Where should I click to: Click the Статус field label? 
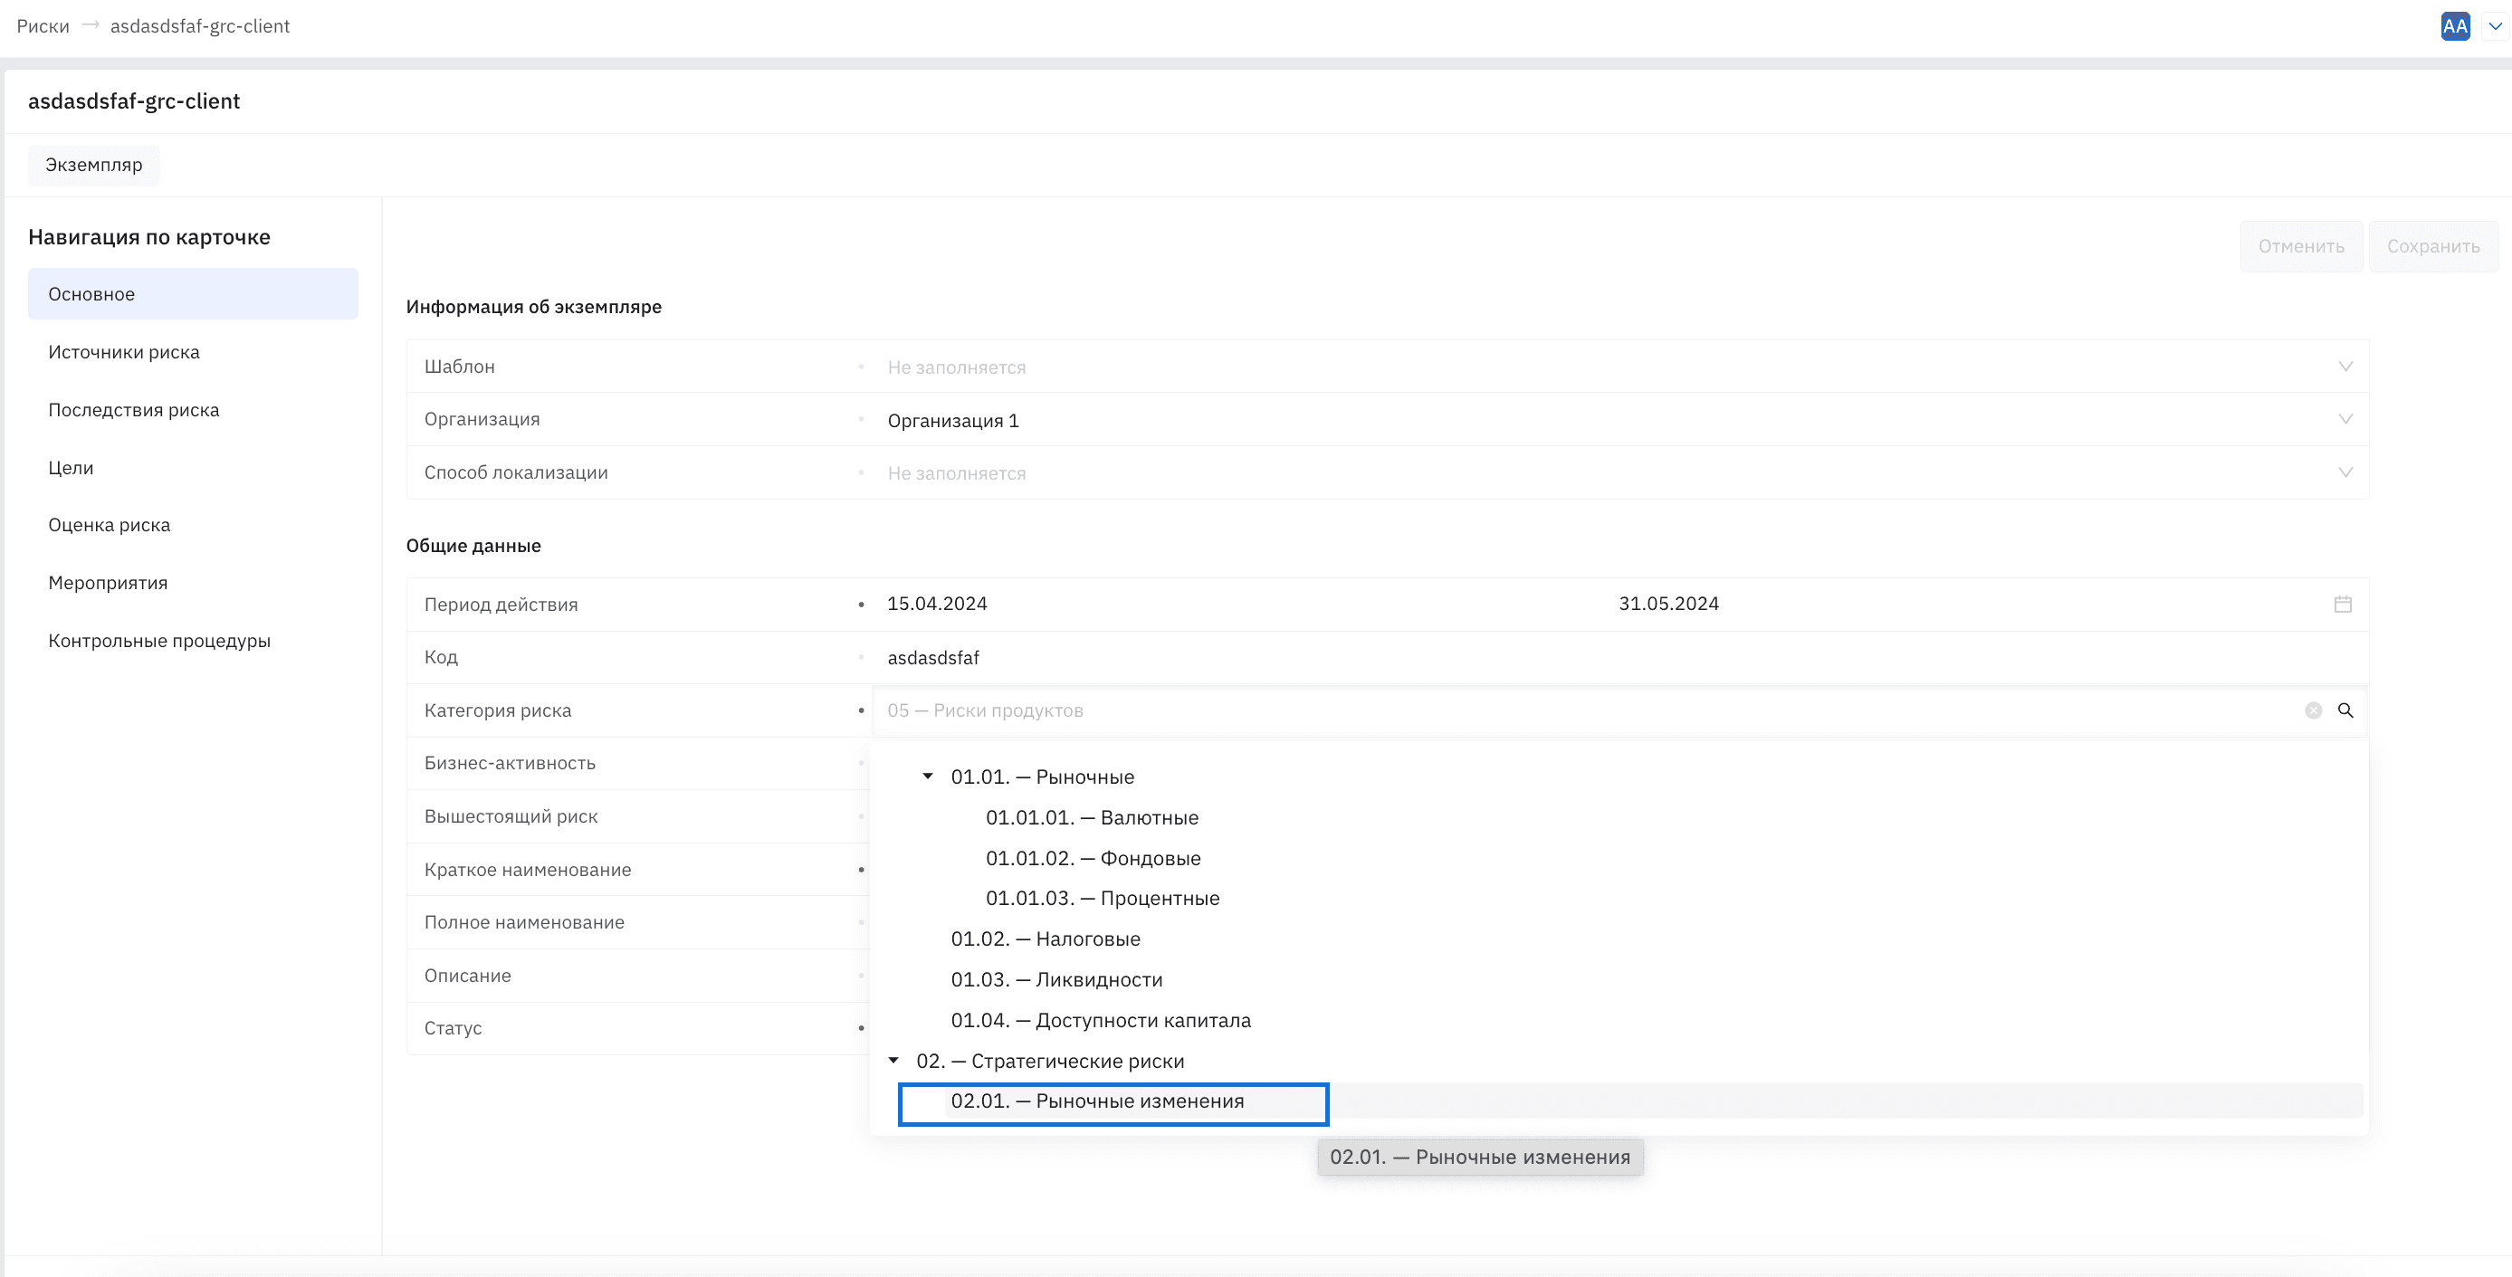click(x=453, y=1028)
